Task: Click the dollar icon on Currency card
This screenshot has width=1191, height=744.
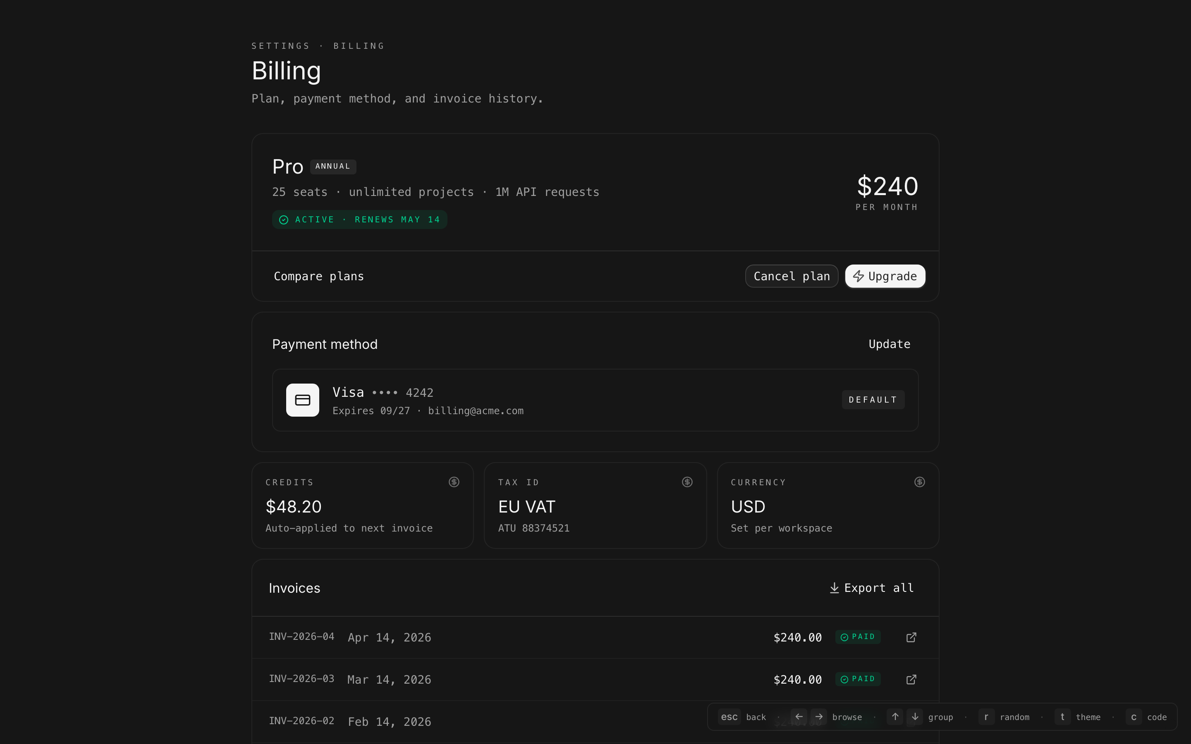Action: (x=919, y=482)
